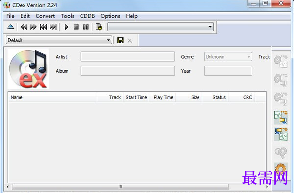Open the File menu
Screen dimensions: 297x193
(x=10, y=16)
